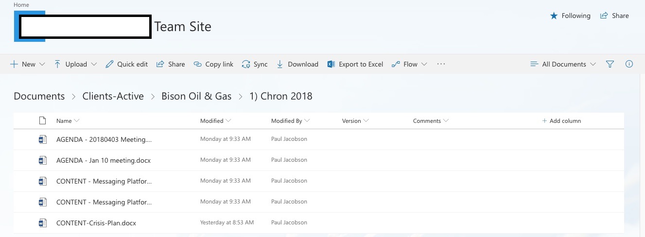This screenshot has height=237, width=645.
Task: Click Word icon for CONTENT-Crisis-Plan.docx
Action: click(x=42, y=223)
